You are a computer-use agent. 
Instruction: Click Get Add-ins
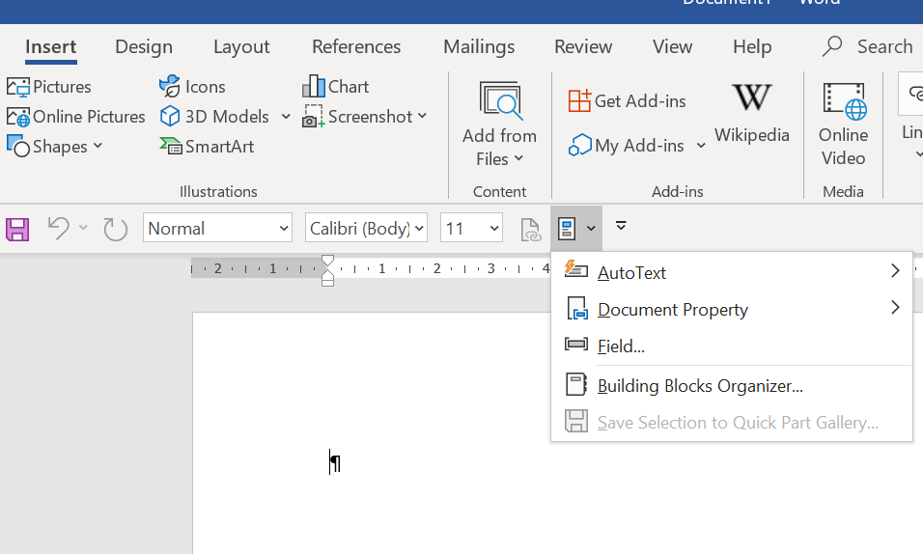pos(627,100)
